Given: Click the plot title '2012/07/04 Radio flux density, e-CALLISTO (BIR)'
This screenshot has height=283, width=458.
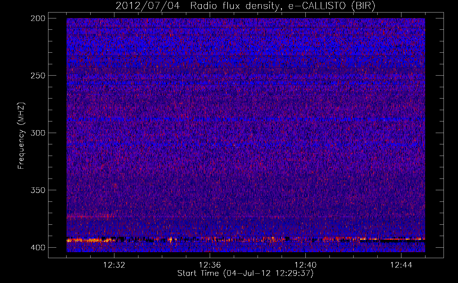Looking at the screenshot, I should pos(245,6).
